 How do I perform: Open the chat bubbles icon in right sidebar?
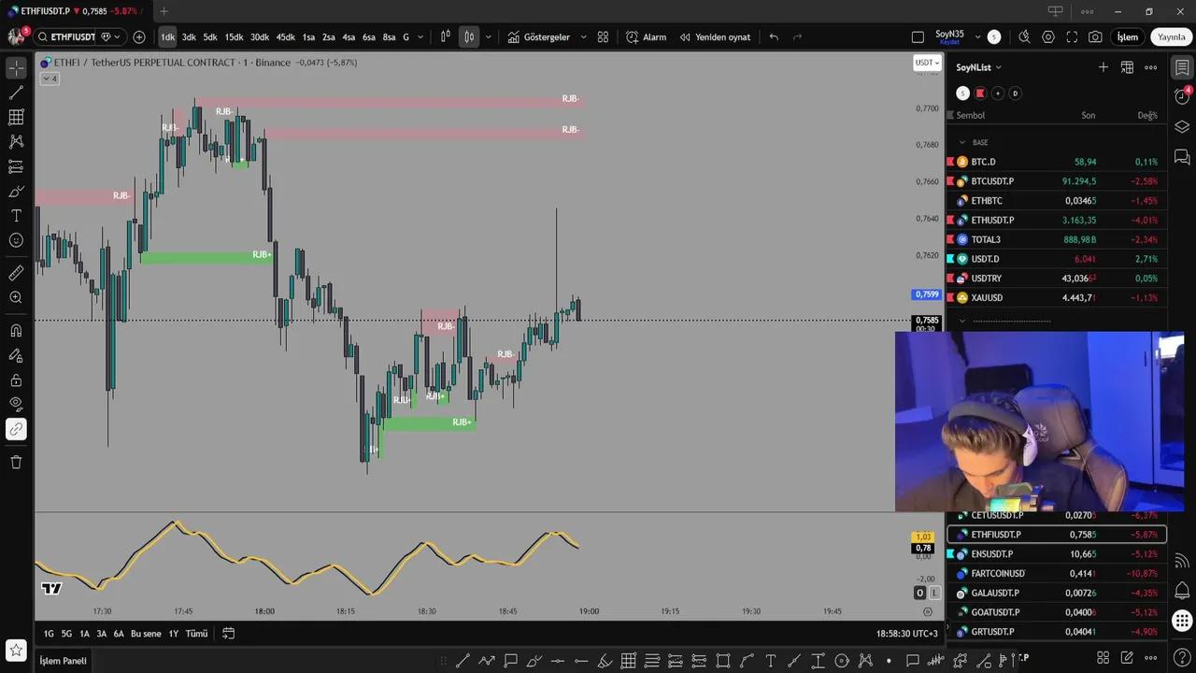[x=1182, y=157]
